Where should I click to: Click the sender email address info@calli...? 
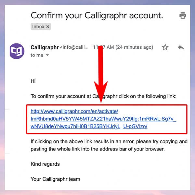(74, 47)
